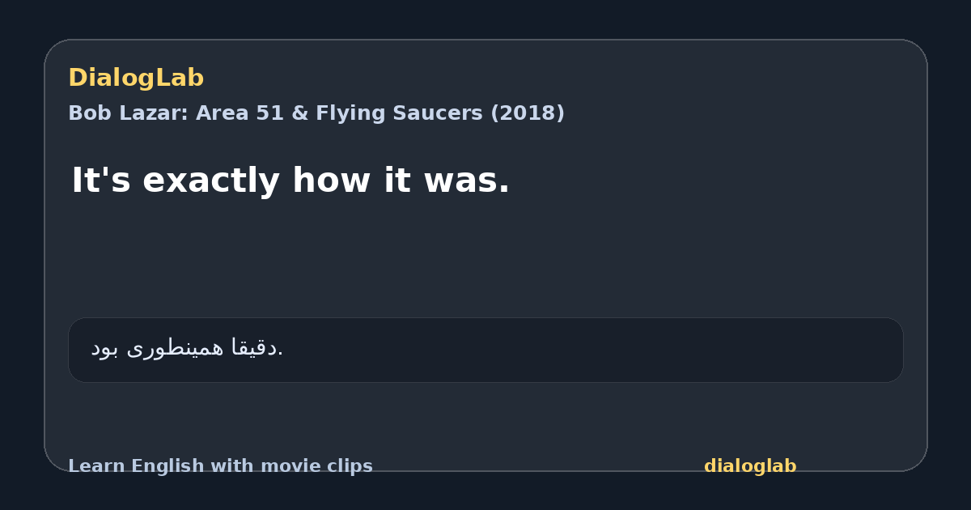Tap the word "was." in the subtitle

point(466,180)
